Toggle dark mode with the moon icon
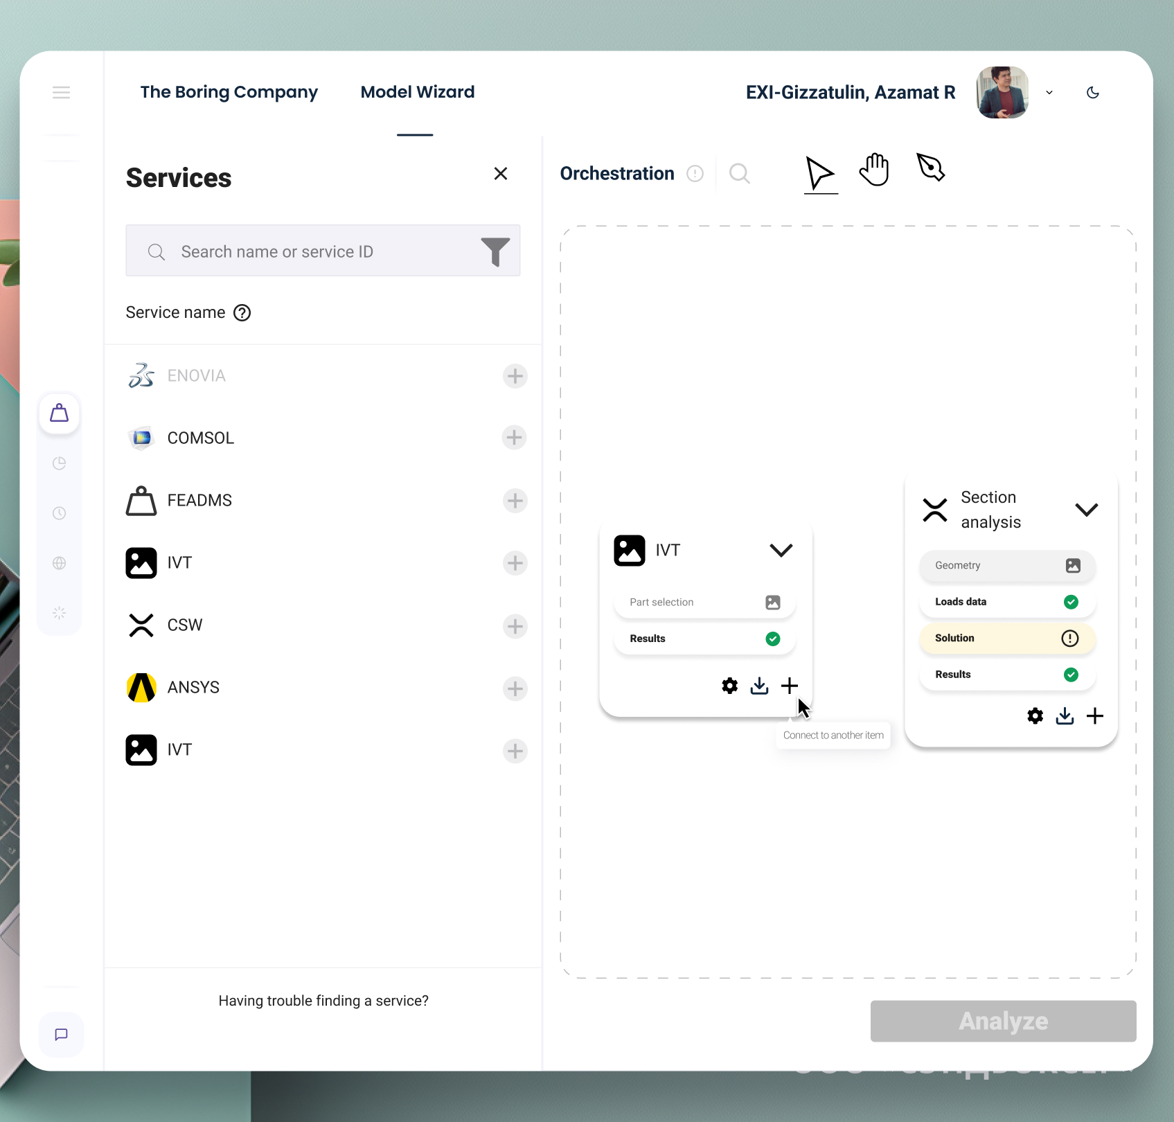The image size is (1174, 1122). pyautogui.click(x=1093, y=93)
